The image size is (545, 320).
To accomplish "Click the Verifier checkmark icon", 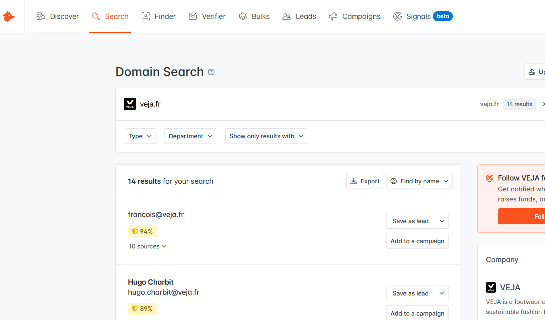I will tap(193, 16).
